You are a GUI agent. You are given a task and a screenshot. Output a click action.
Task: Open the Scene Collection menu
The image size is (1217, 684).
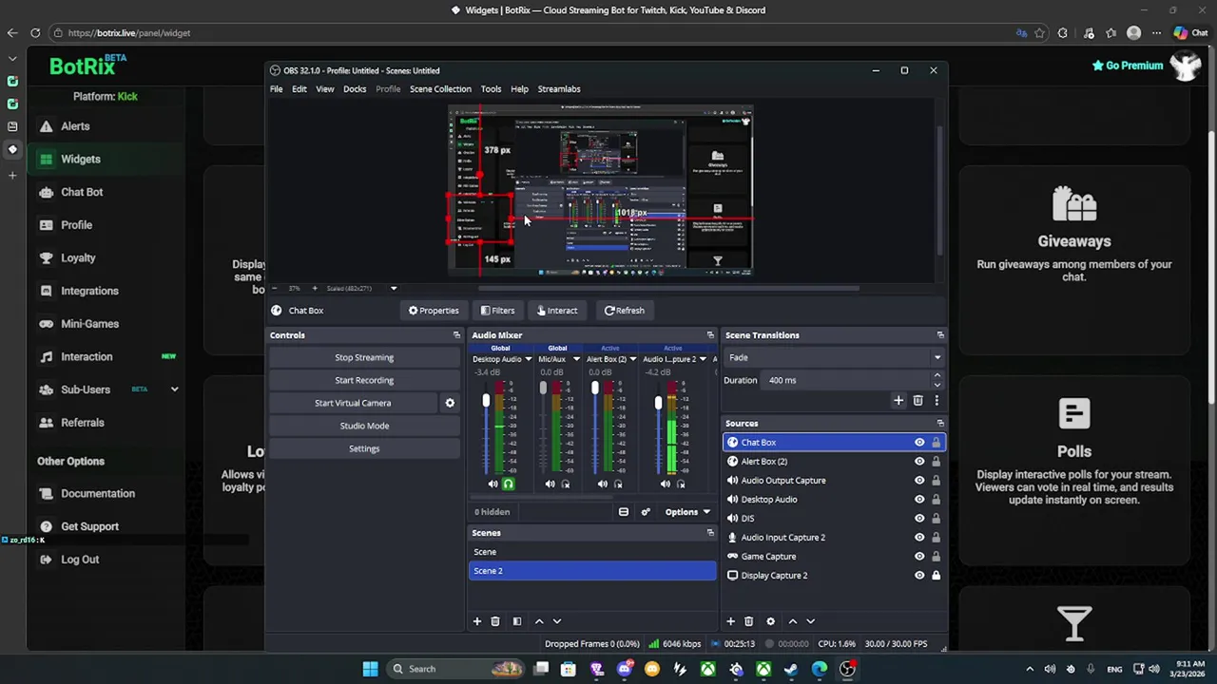pos(440,89)
